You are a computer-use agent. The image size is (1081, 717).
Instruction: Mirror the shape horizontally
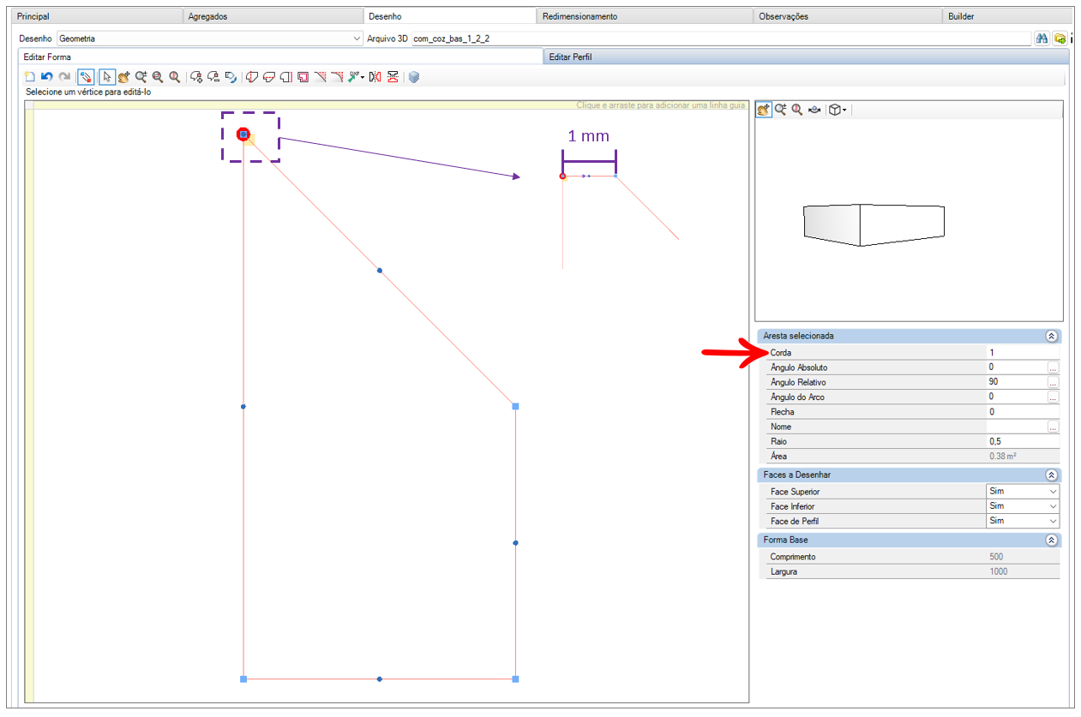pyautogui.click(x=375, y=77)
